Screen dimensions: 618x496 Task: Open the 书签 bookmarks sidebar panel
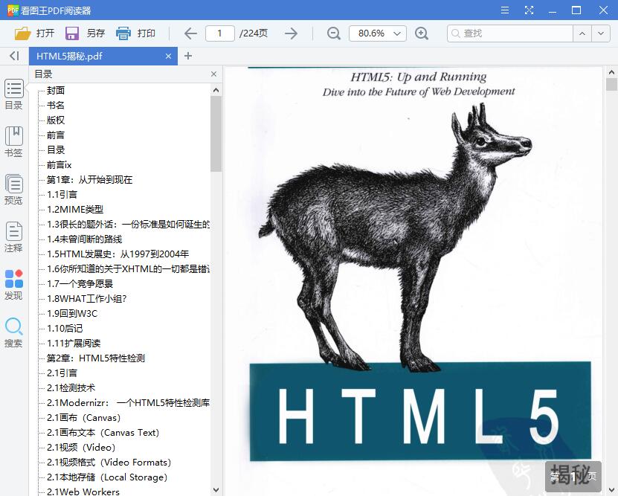click(x=14, y=142)
